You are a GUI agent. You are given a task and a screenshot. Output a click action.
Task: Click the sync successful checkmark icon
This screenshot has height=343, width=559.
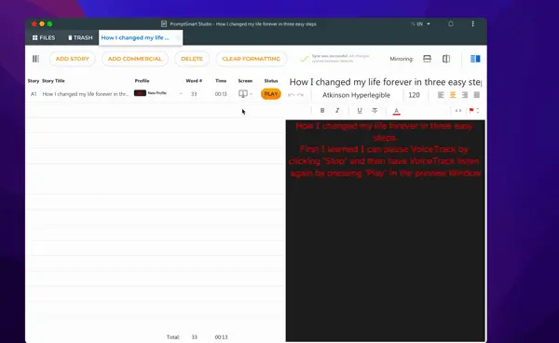(x=304, y=59)
